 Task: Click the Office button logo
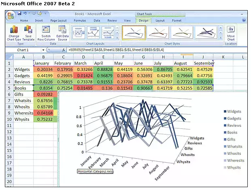(x=11, y=15)
